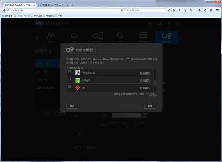Image resolution: width=222 pixels, height=162 pixels.
Task: Open the user account icon
Action: pyautogui.click(x=178, y=23)
